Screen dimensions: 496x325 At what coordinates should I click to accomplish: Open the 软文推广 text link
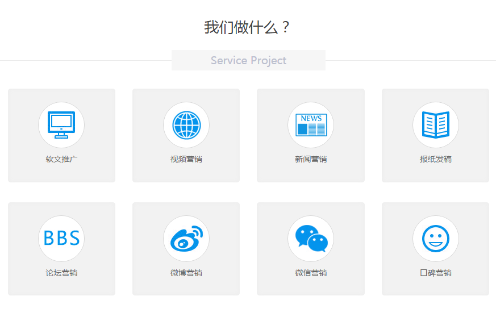click(61, 159)
